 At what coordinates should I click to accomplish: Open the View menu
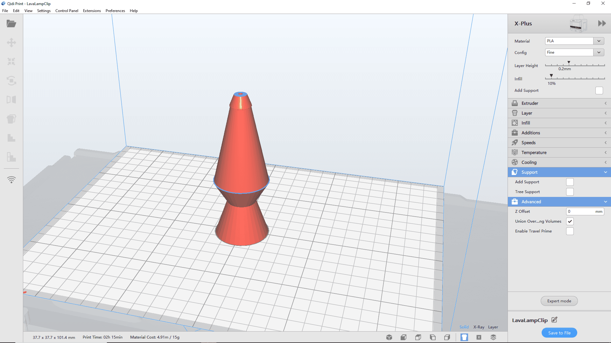[28, 11]
